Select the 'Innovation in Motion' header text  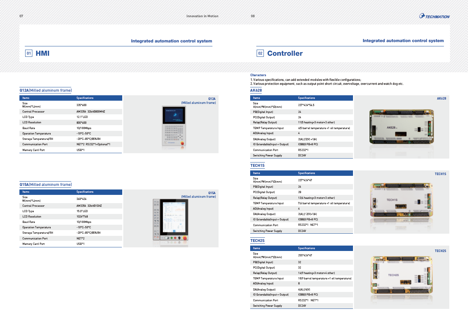click(x=202, y=16)
